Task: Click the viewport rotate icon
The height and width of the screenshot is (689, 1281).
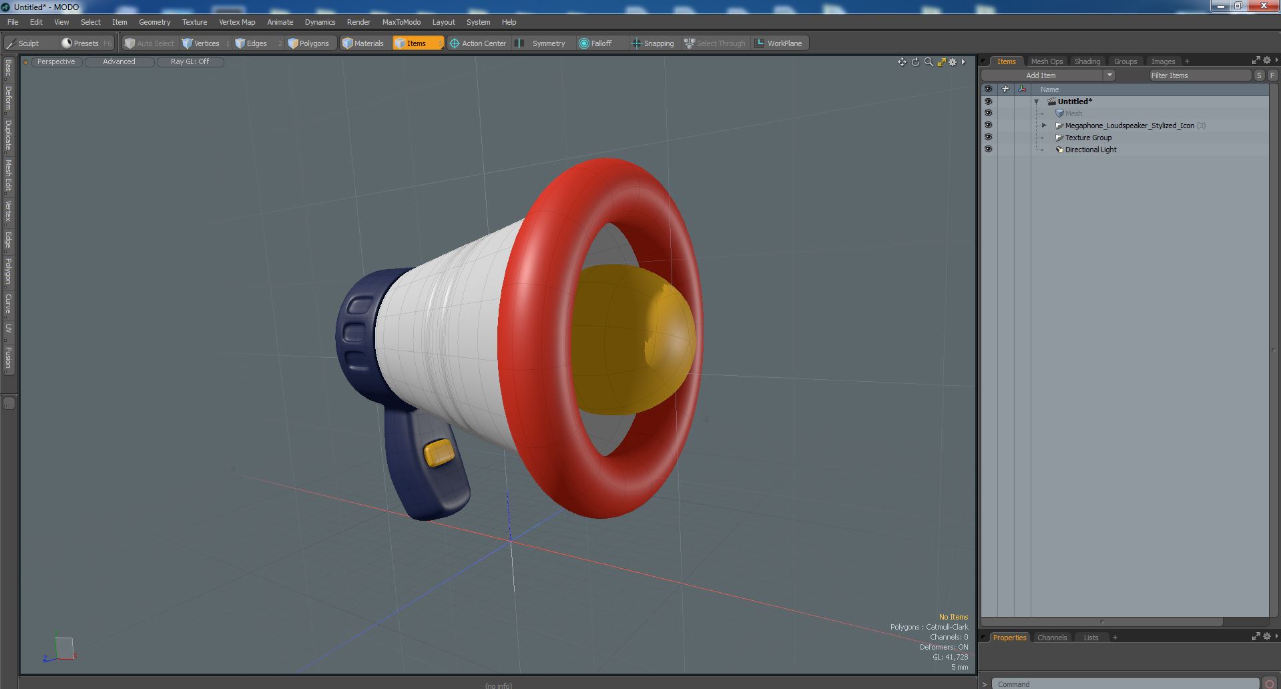Action: [x=915, y=62]
